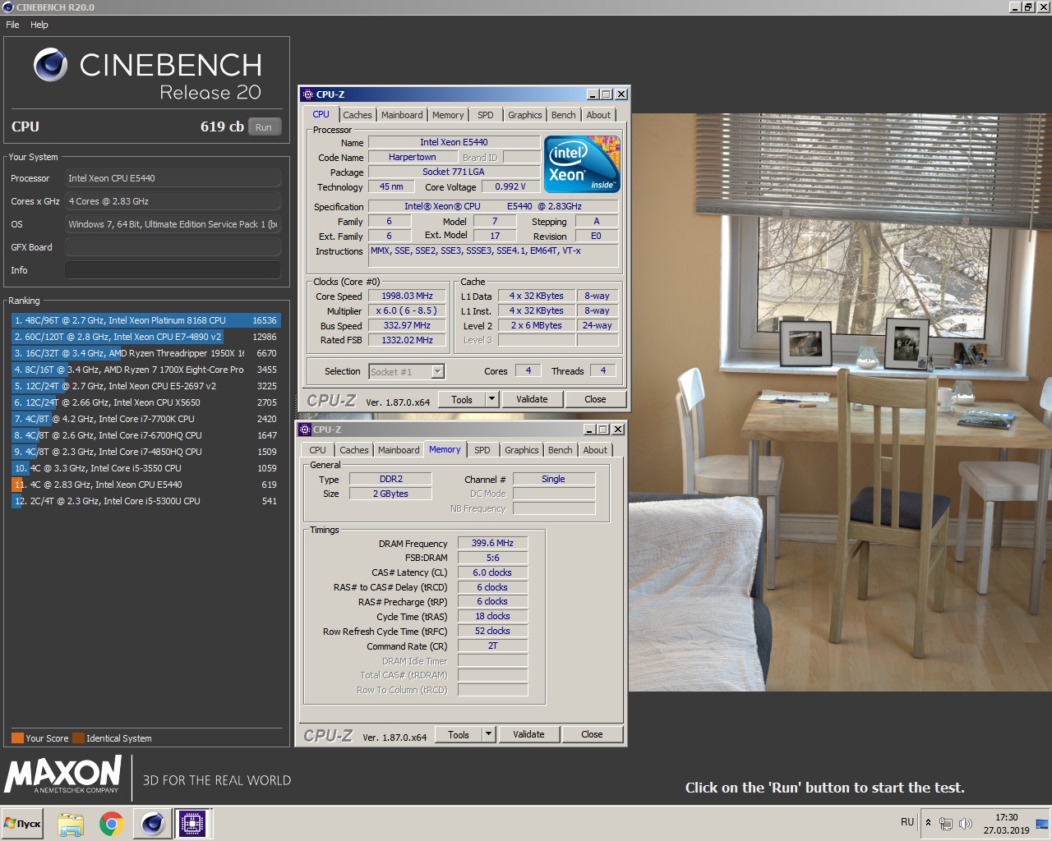Viewport: 1052px width, 841px height.
Task: Open the Socket #1 selection dropdown
Action: 407,372
